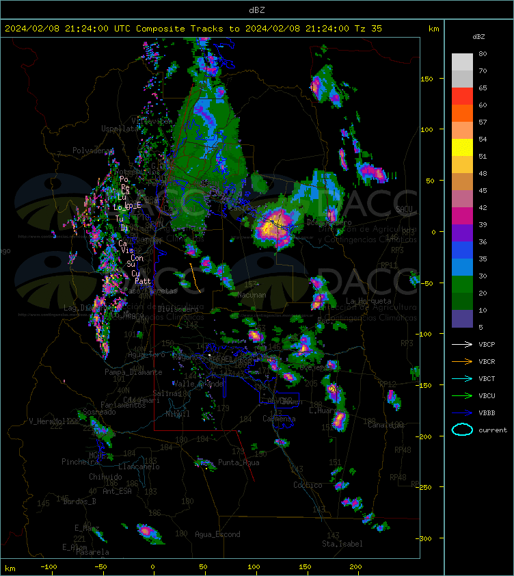Pick the slate violet swatch between 10 and 5

point(462,319)
